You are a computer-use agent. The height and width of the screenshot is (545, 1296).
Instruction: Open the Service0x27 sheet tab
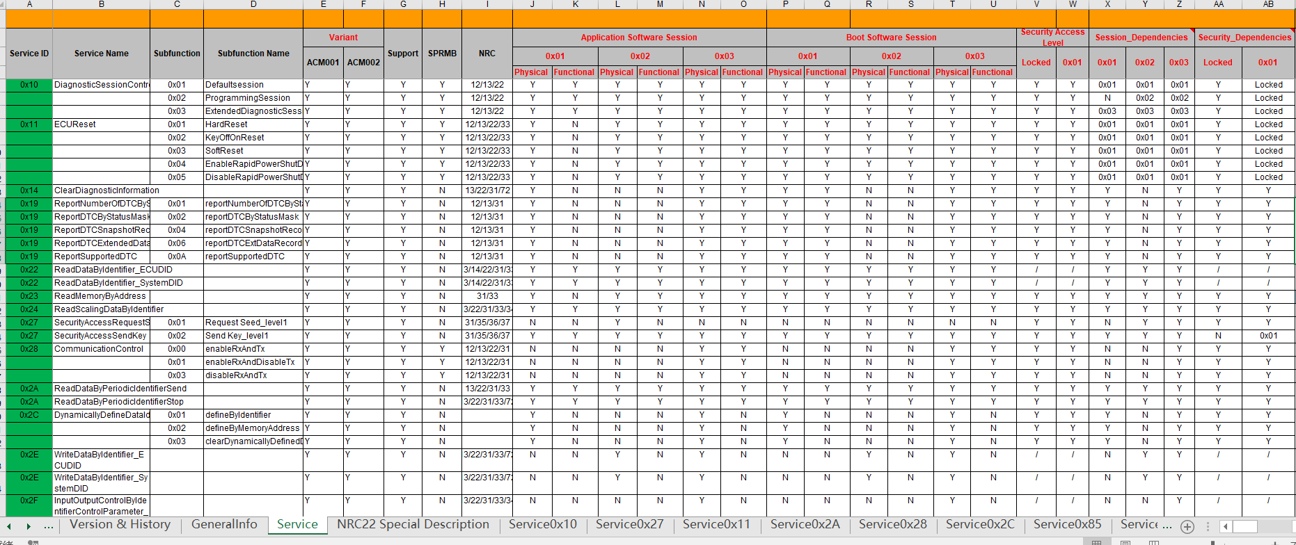630,525
